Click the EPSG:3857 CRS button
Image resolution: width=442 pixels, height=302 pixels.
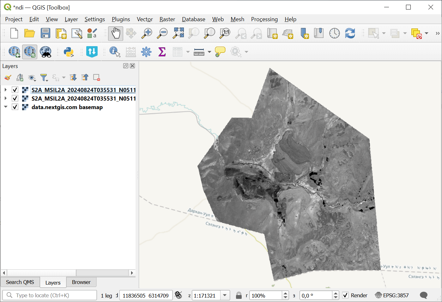point(392,295)
